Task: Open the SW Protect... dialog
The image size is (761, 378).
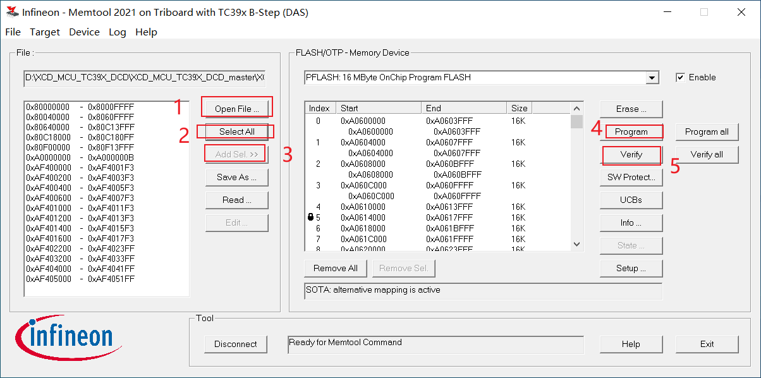Action: (x=631, y=177)
